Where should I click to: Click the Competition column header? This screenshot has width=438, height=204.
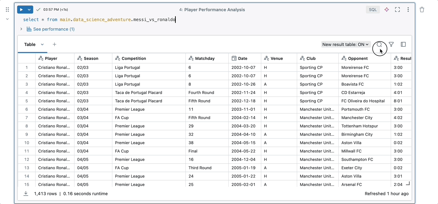134,59
